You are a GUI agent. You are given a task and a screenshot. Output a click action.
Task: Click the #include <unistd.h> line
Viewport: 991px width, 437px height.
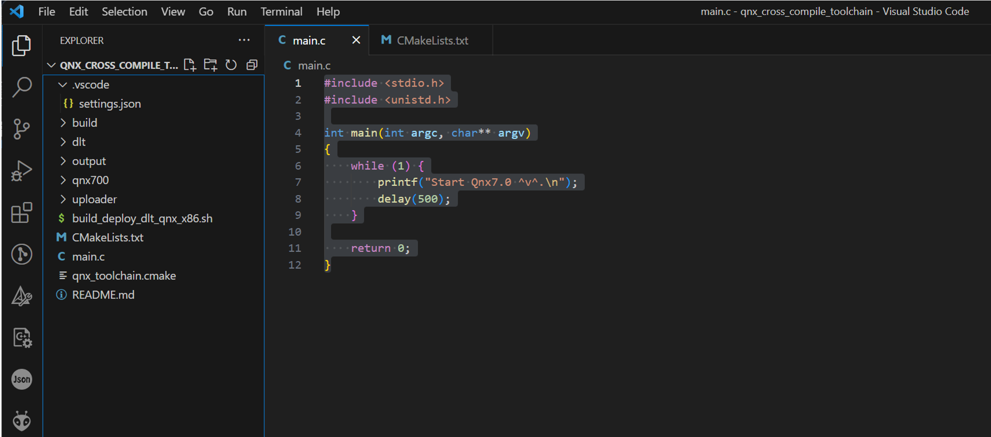387,100
